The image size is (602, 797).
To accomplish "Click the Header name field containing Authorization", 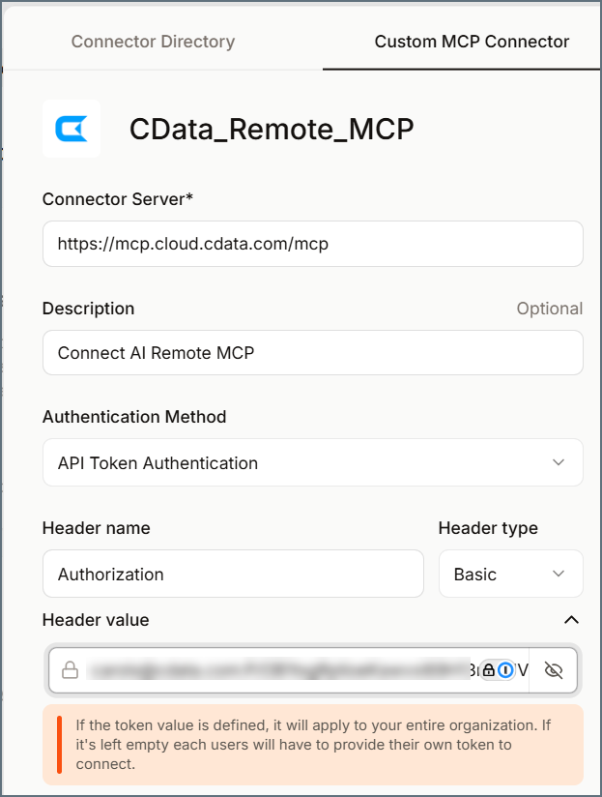I will (232, 574).
